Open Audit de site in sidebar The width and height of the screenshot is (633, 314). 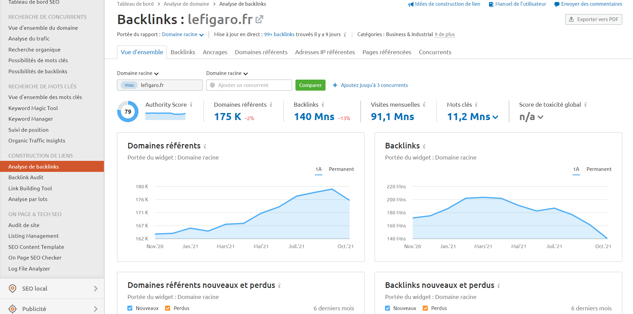24,225
